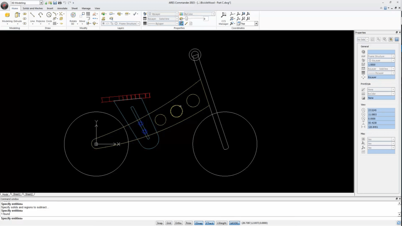Toggle LWeight display
Screen dimensions: 402x226
click(221, 223)
